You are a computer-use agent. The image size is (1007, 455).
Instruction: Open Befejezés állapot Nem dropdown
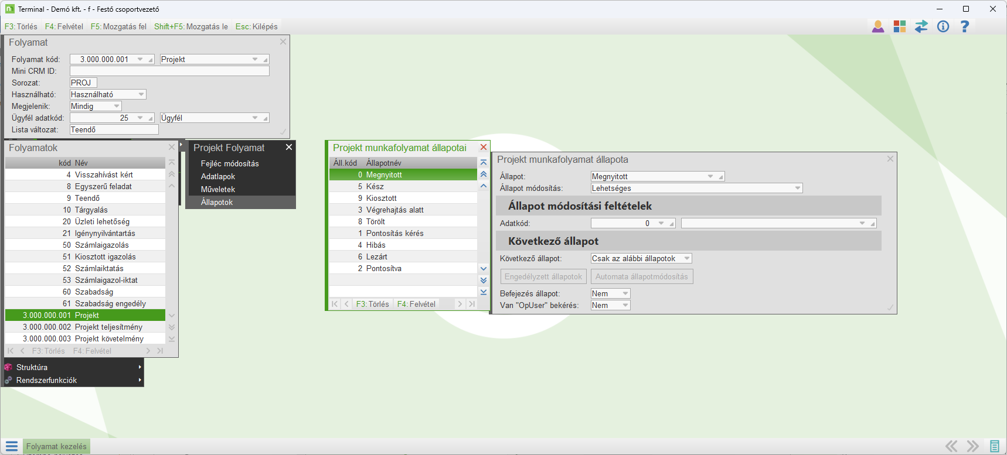click(x=625, y=293)
